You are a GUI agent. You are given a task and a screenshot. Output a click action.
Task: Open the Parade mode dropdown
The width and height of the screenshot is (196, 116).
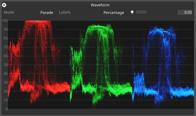click(47, 13)
